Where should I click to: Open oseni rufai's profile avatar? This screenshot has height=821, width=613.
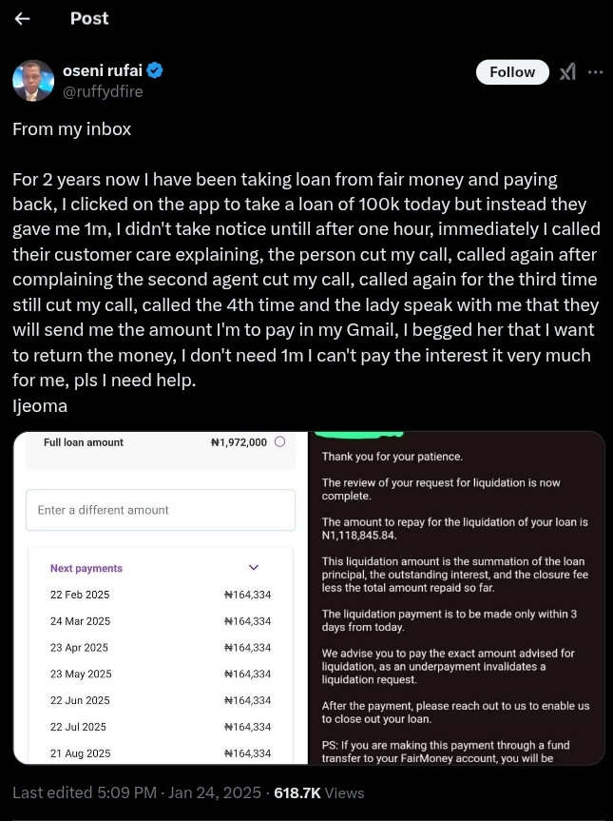click(x=33, y=80)
